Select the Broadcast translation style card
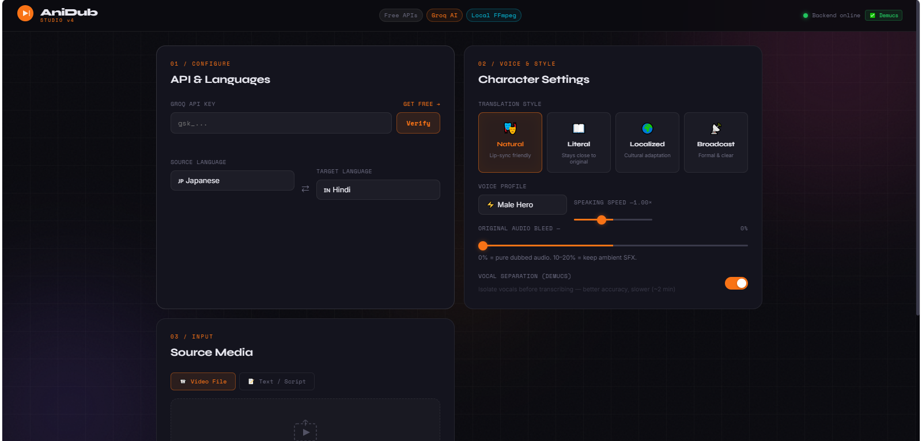Viewport: 922px width, 441px height. (716, 142)
